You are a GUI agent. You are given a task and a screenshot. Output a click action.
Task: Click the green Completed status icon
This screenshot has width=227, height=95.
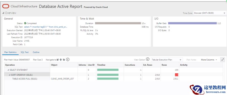tap(25, 23)
